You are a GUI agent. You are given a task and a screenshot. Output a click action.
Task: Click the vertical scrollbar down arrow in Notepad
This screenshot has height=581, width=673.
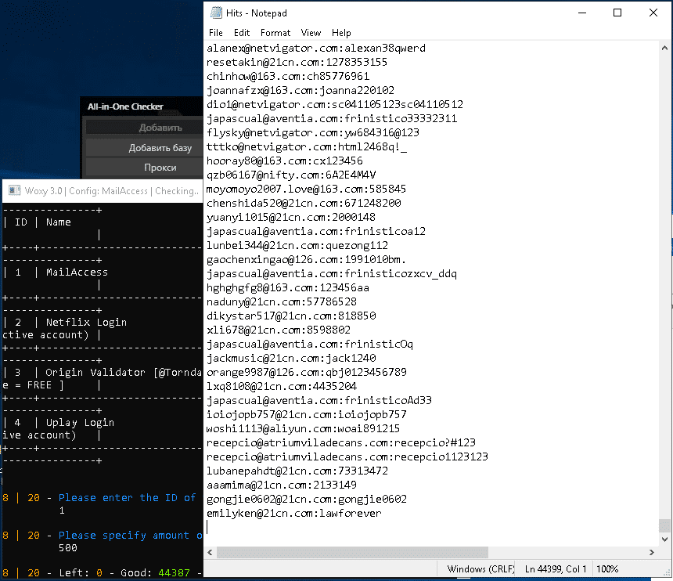(x=664, y=539)
